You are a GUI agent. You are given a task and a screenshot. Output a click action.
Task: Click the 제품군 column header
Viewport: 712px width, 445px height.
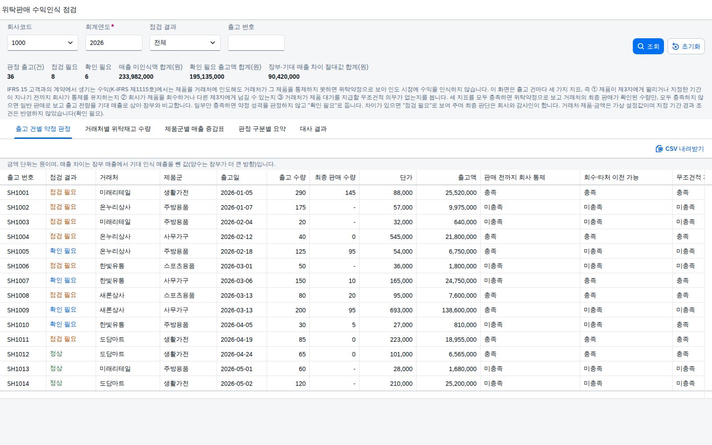pos(189,178)
